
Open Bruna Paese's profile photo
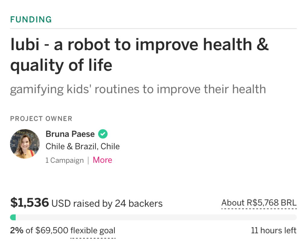(x=25, y=144)
